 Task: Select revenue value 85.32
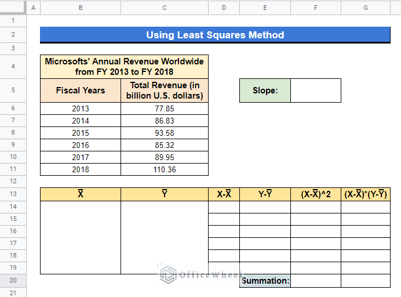165,145
